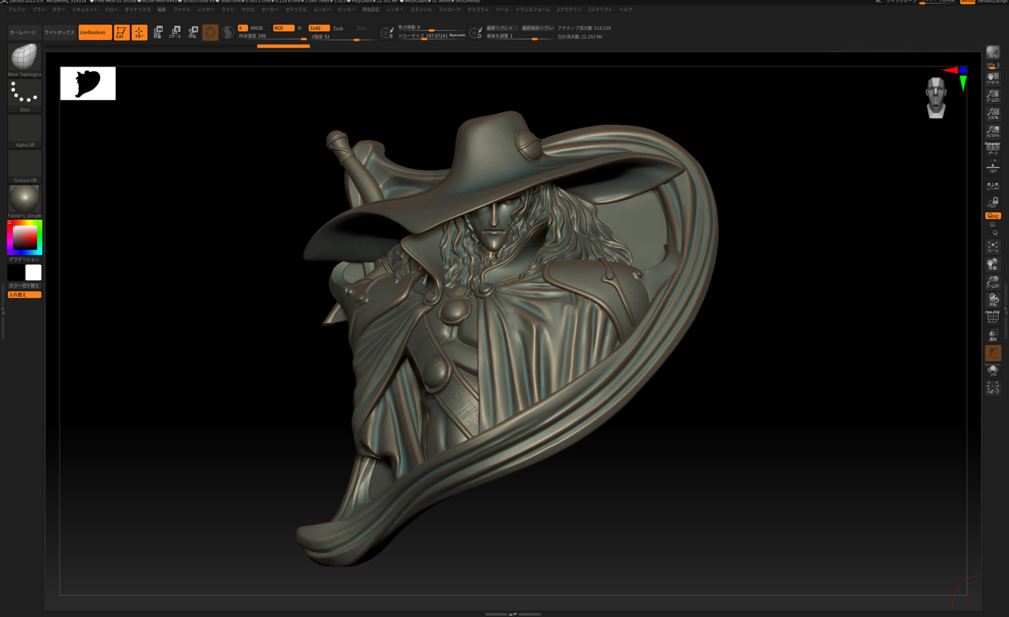Click the draw size D brush icon
This screenshot has height=617, width=1009.
475,33
